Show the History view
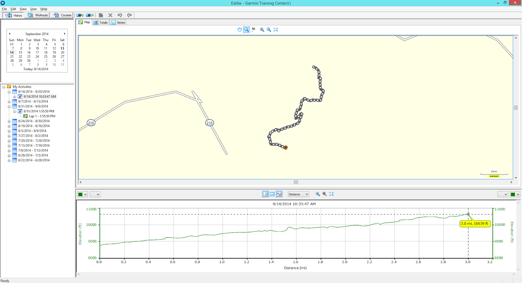522x283 pixels. pos(13,15)
